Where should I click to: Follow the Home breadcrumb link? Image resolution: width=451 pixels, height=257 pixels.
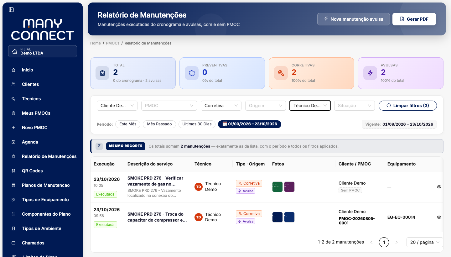[96, 43]
